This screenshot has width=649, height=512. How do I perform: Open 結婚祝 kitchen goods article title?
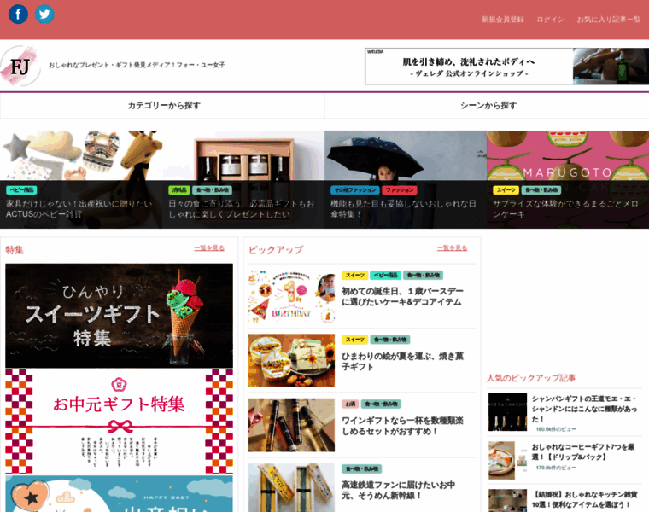pos(584,499)
